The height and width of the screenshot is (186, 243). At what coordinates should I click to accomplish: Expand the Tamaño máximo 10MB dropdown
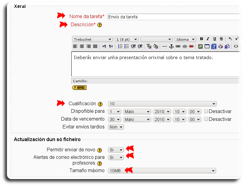(162, 171)
